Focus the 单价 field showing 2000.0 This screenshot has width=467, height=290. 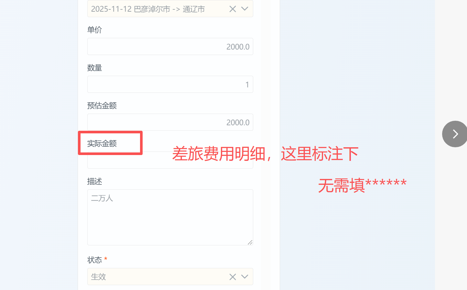point(170,47)
